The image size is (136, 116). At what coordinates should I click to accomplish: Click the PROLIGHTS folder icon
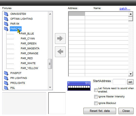pyautogui.click(x=6, y=83)
